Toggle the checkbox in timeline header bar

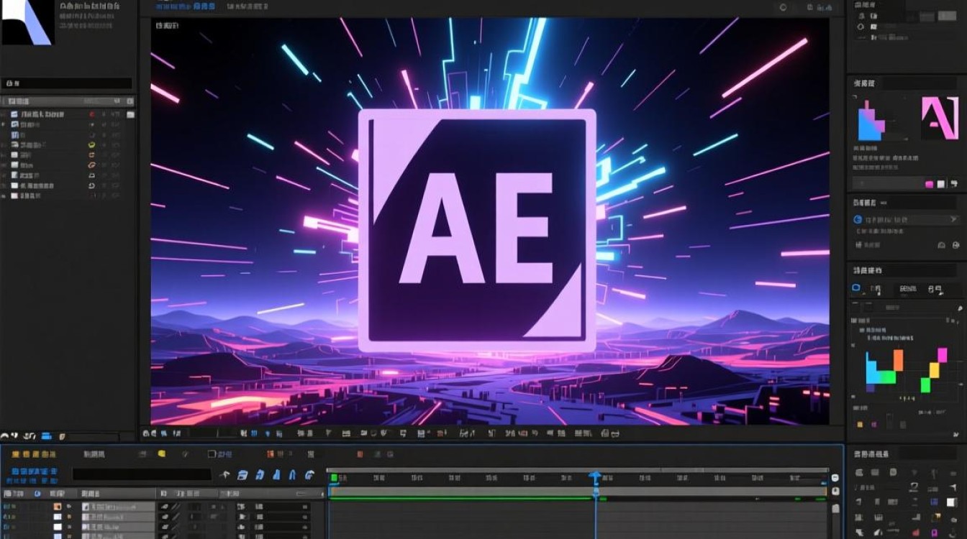(x=212, y=454)
